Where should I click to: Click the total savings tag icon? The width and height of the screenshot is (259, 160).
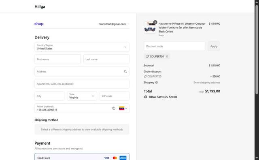[146, 97]
